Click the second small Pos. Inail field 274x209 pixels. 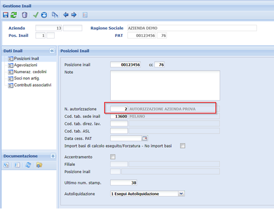(x=51, y=35)
